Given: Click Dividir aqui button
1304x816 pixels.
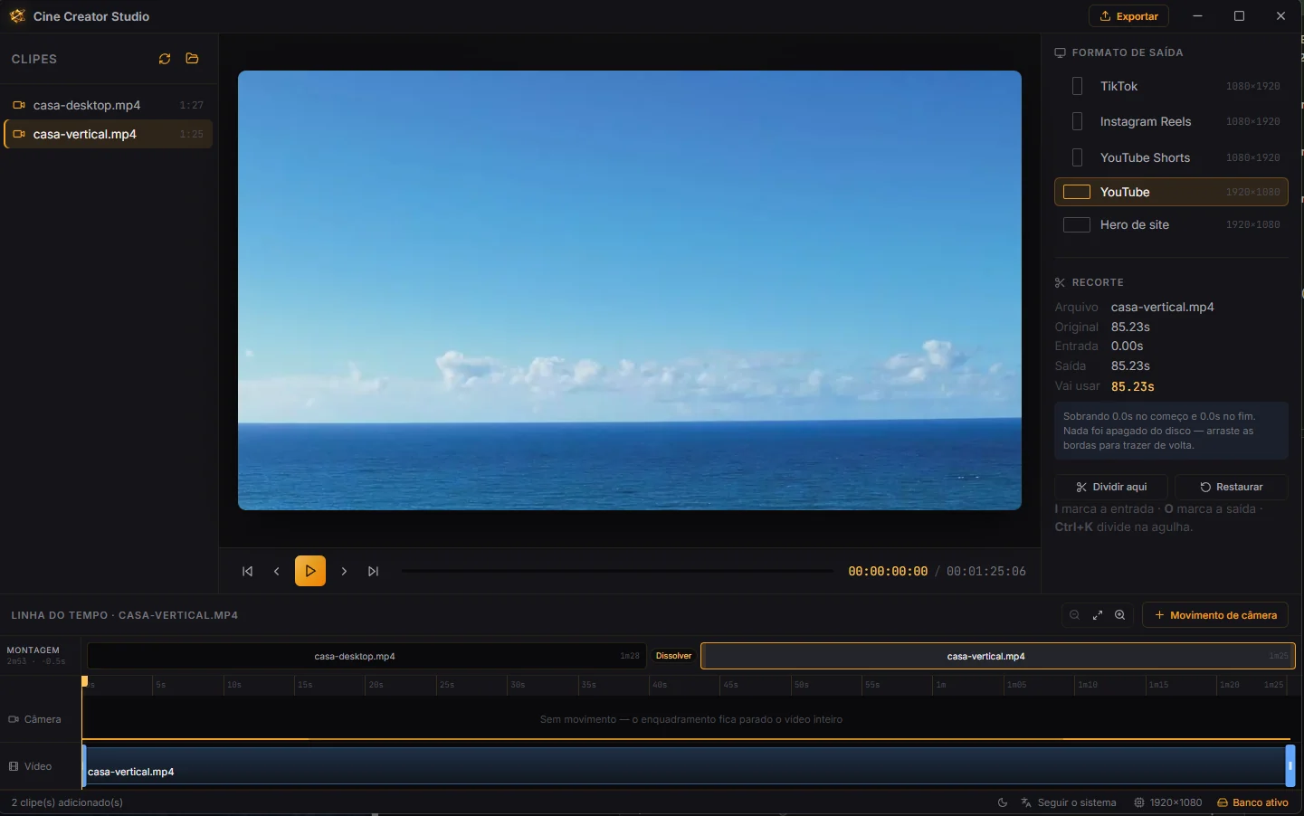Looking at the screenshot, I should point(1111,487).
